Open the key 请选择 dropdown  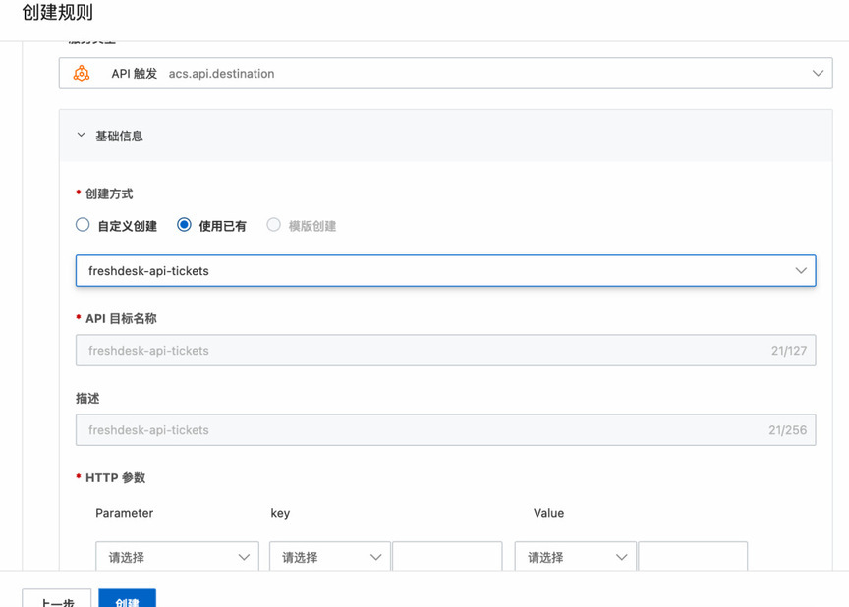(330, 556)
